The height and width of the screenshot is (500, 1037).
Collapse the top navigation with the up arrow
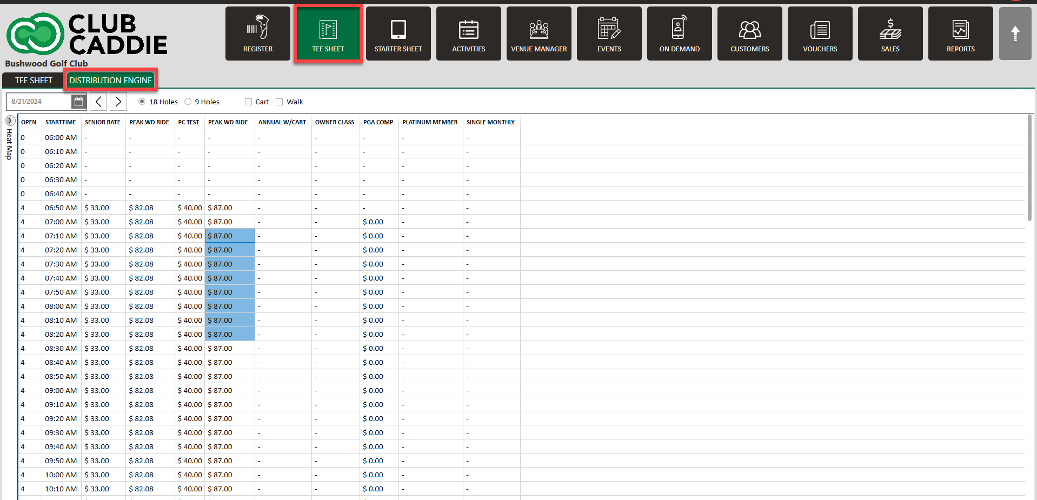[1015, 34]
